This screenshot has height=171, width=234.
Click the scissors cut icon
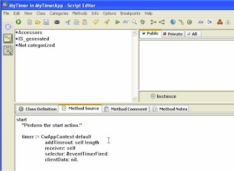[x=68, y=22]
